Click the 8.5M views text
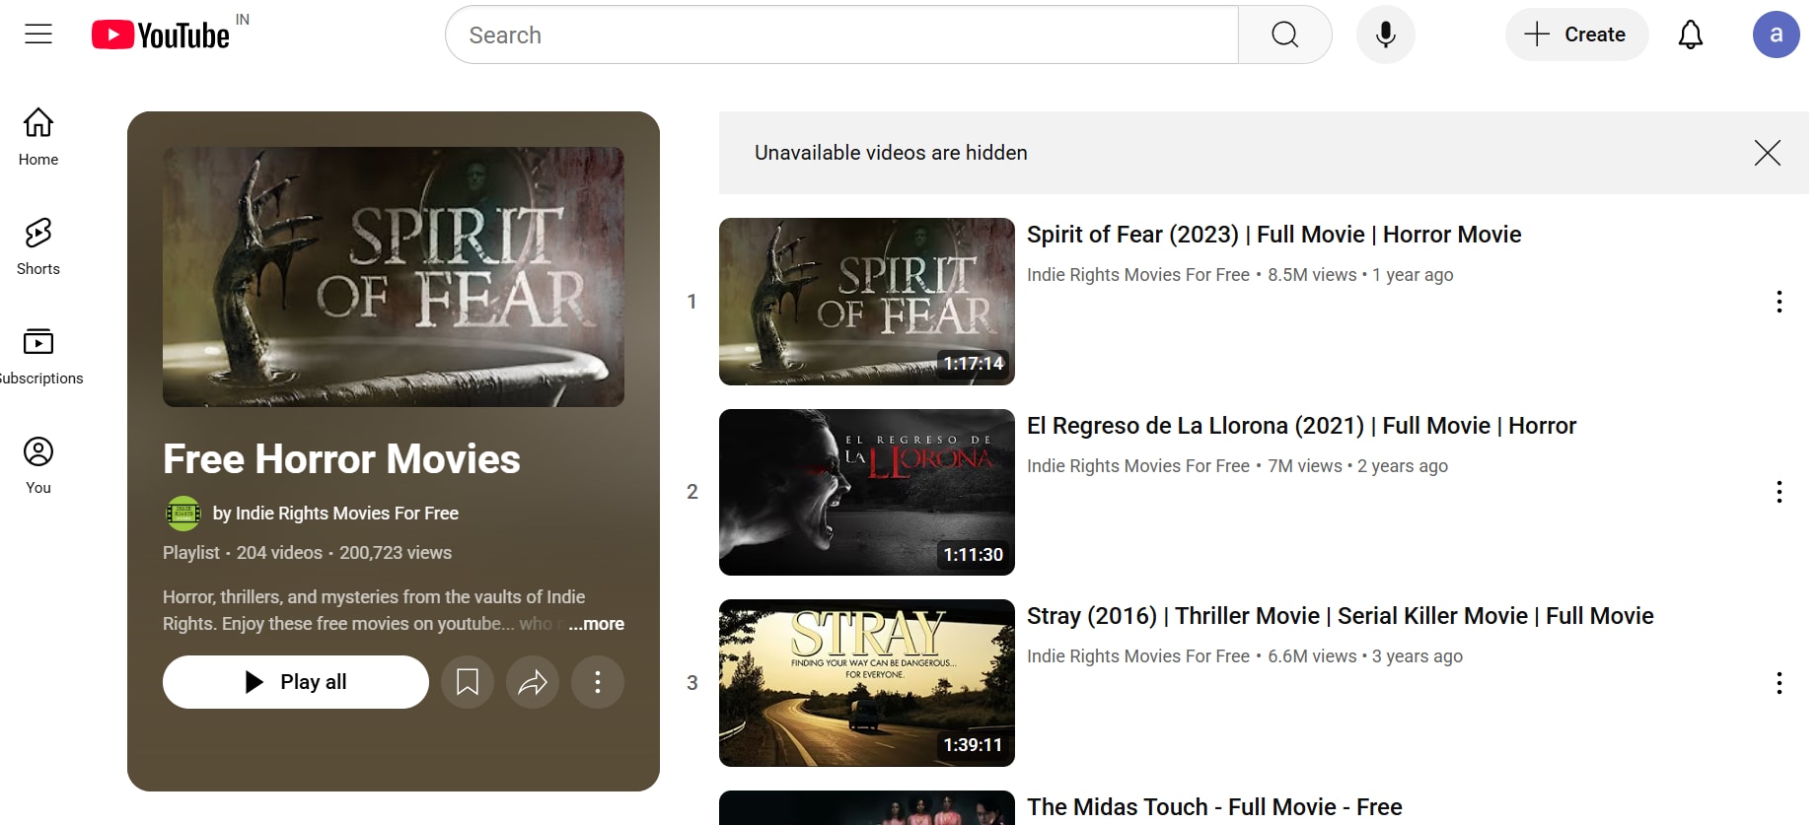 click(1312, 275)
